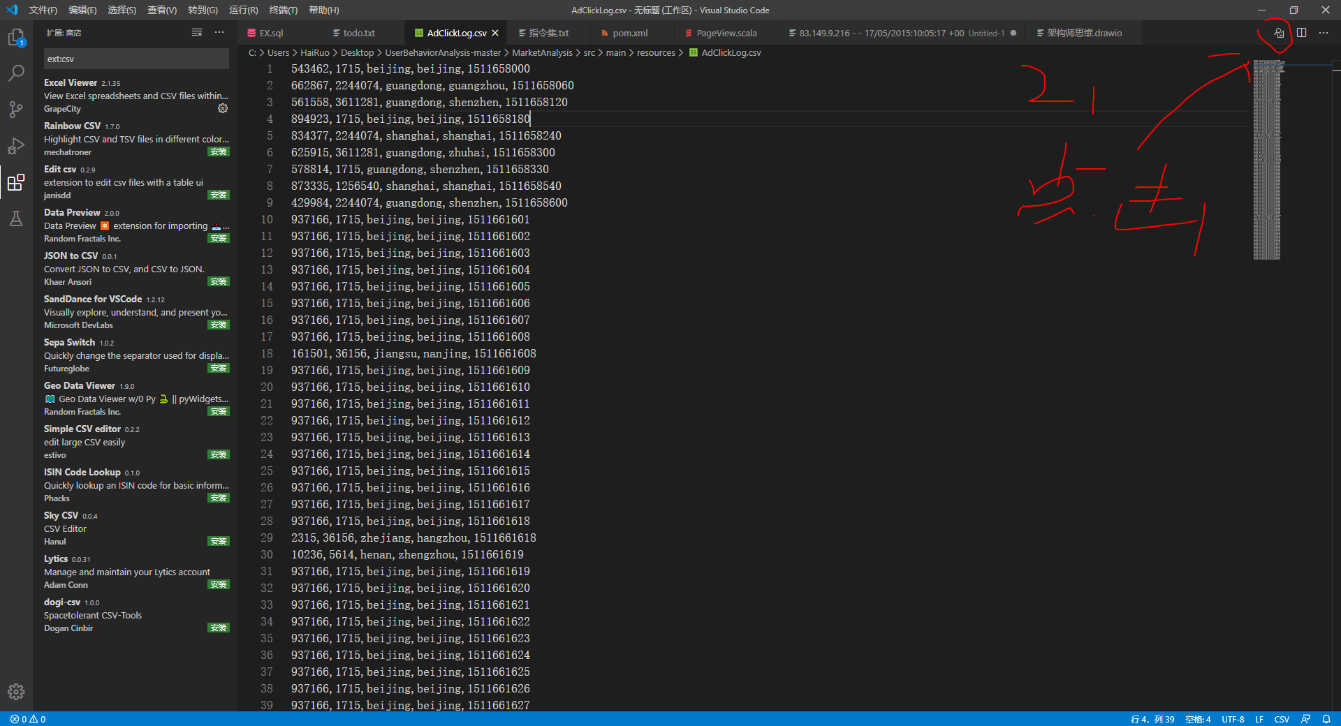Open breadcrumb dropdown for resources folder
The height and width of the screenshot is (726, 1341).
(655, 52)
